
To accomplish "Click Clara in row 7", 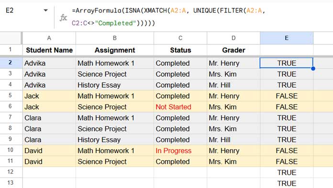I will [49, 118].
